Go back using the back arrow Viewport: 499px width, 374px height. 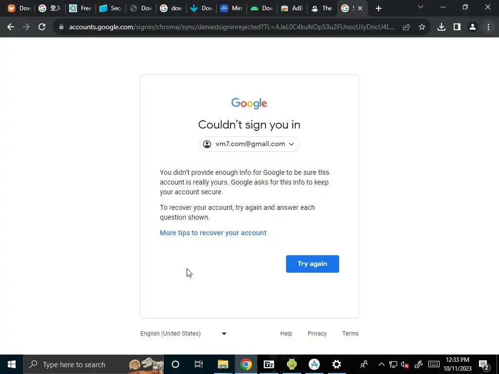point(11,27)
